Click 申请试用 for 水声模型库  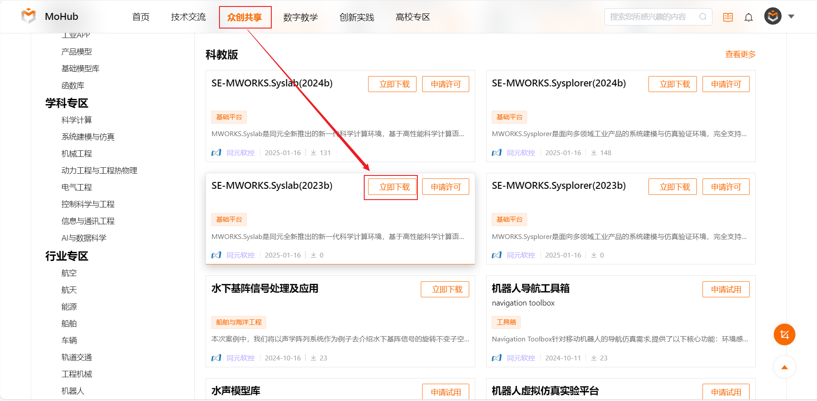(445, 391)
